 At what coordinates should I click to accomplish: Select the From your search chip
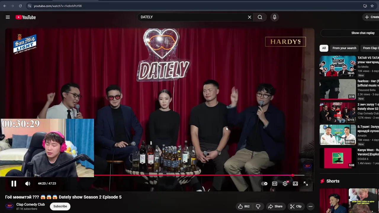(x=344, y=48)
